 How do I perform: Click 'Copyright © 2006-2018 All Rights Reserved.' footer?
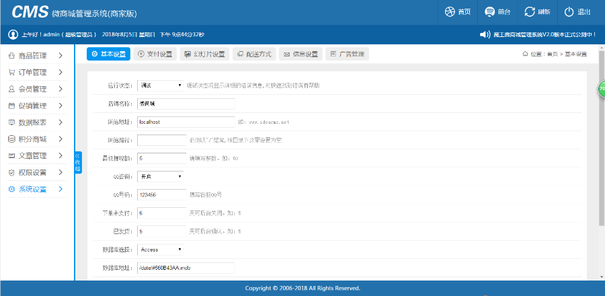click(302, 289)
